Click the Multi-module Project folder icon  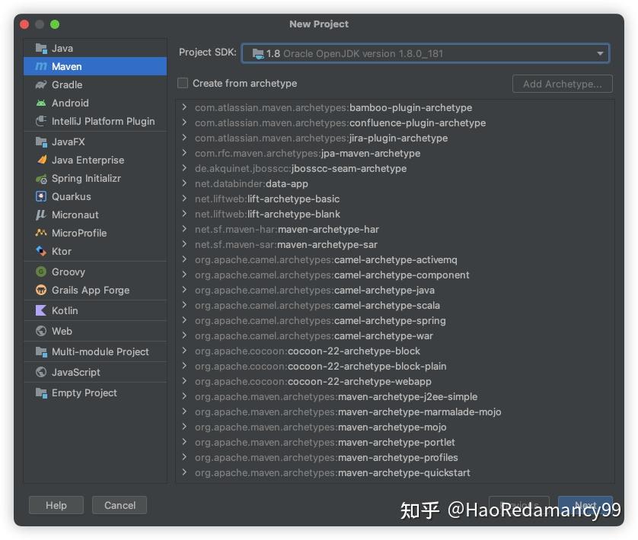click(x=41, y=351)
